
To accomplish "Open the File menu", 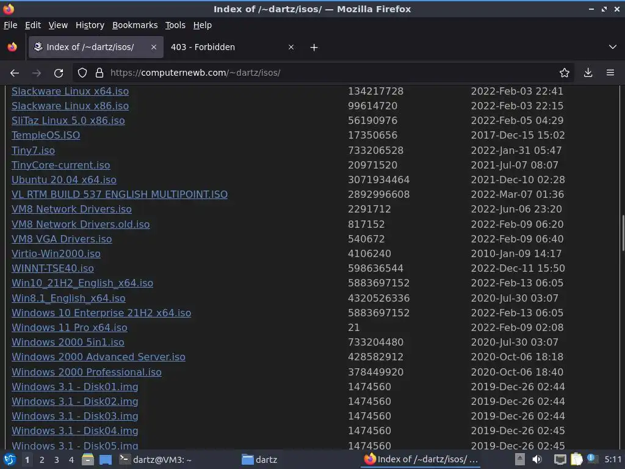I will (10, 25).
